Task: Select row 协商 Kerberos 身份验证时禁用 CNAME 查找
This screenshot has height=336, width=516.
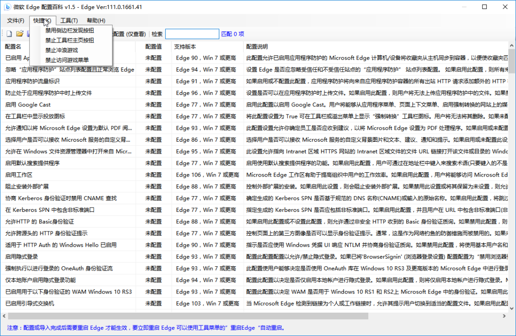Action: point(254,198)
